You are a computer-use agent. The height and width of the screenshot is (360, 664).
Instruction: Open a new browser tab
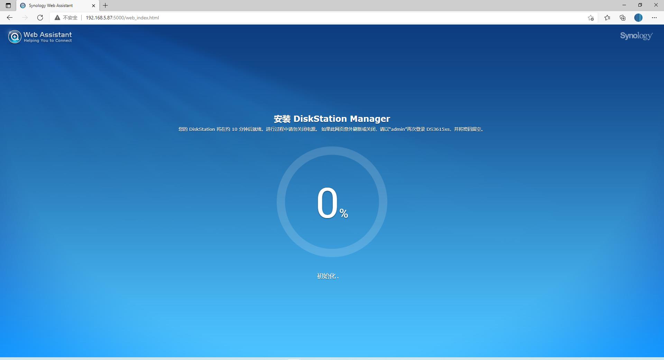(x=105, y=5)
